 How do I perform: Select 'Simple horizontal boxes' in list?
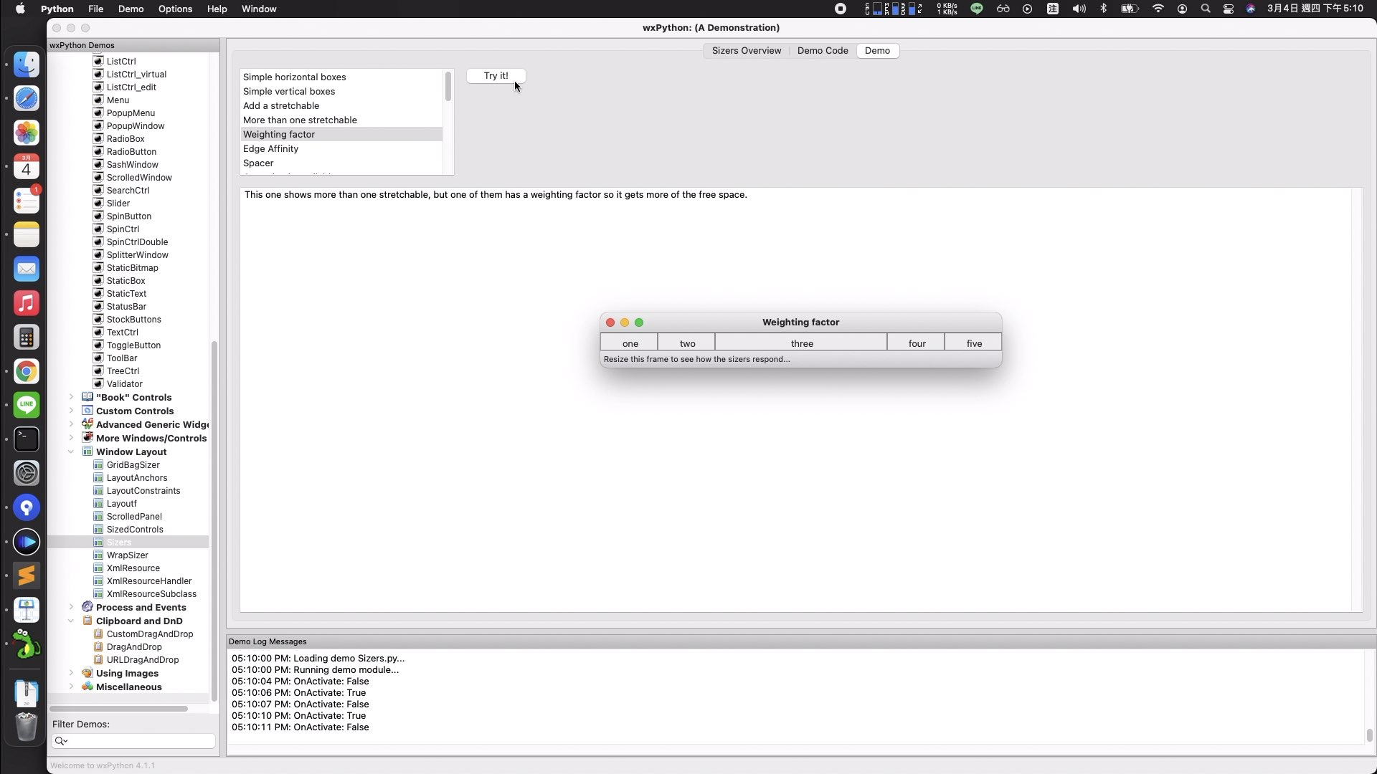[341, 77]
